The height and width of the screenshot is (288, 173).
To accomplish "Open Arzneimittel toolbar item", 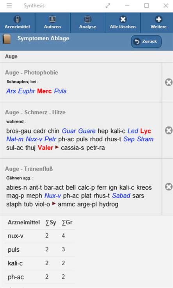I will (x=17, y=23).
